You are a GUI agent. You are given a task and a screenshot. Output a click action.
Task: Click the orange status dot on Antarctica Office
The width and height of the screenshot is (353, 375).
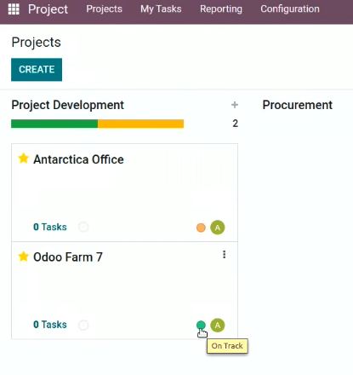tap(201, 228)
